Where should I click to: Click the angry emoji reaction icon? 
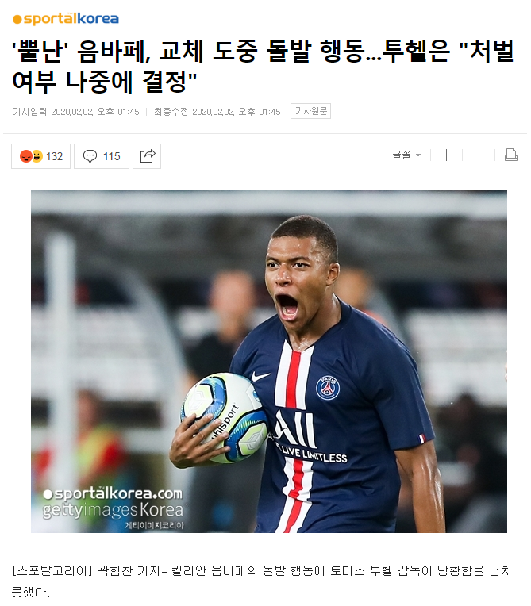(x=26, y=156)
